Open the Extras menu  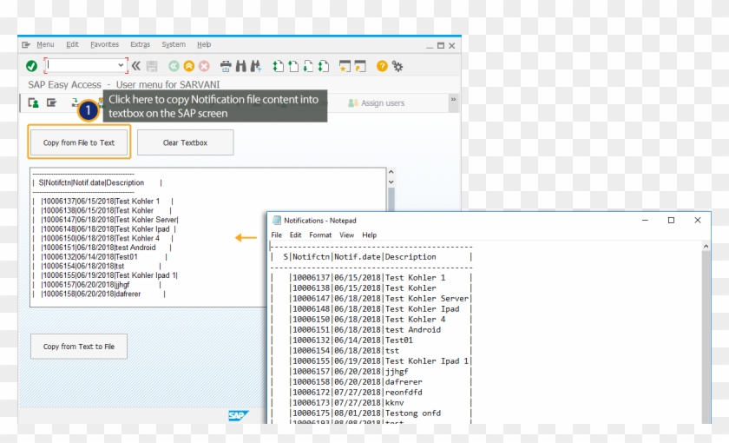tap(140, 44)
